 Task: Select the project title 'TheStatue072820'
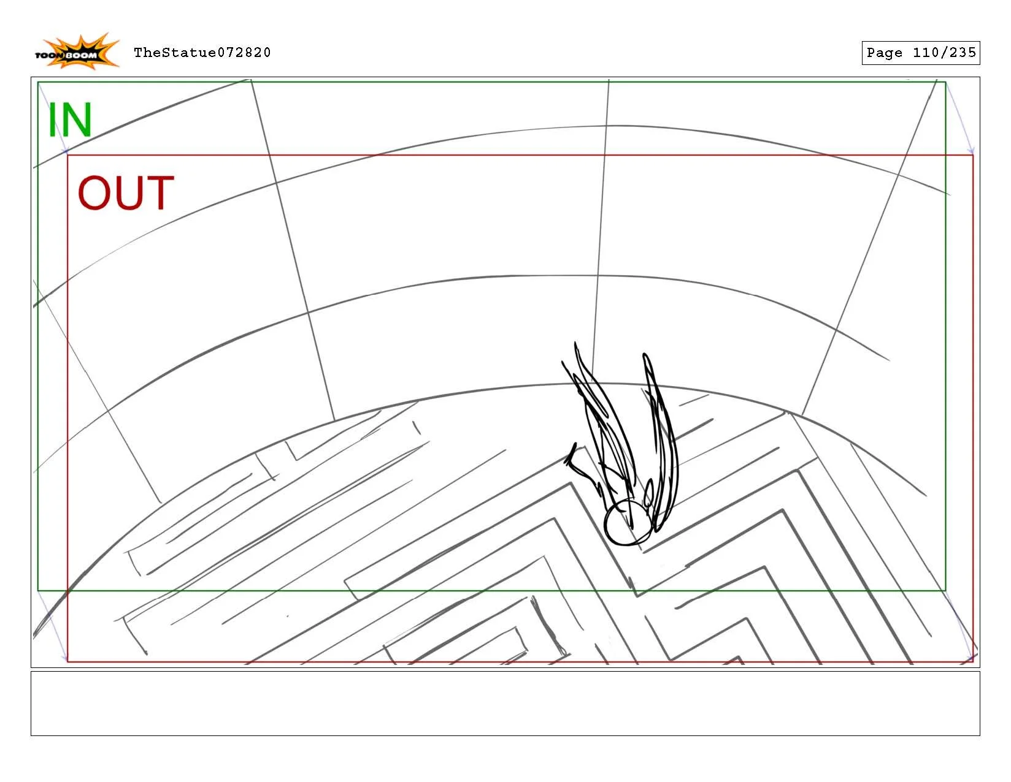click(202, 53)
